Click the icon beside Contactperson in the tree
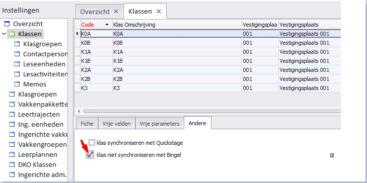367x183 pixels. point(17,54)
